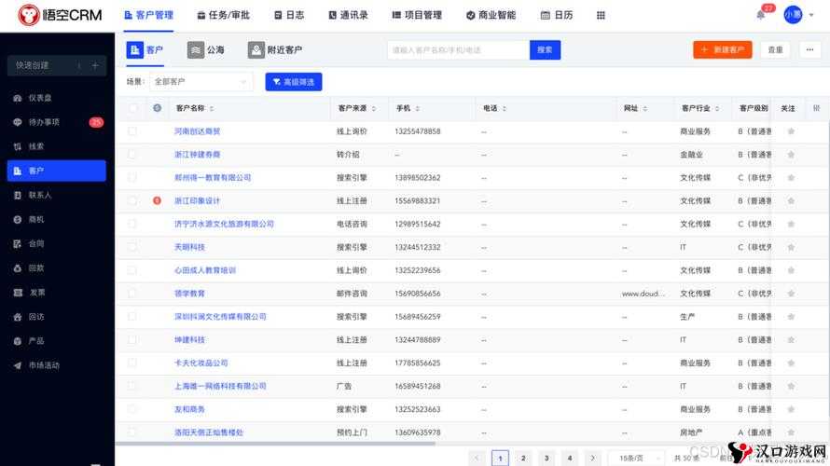Sort by 客户行业 column arrows
This screenshot has height=466, width=830.
[x=717, y=108]
